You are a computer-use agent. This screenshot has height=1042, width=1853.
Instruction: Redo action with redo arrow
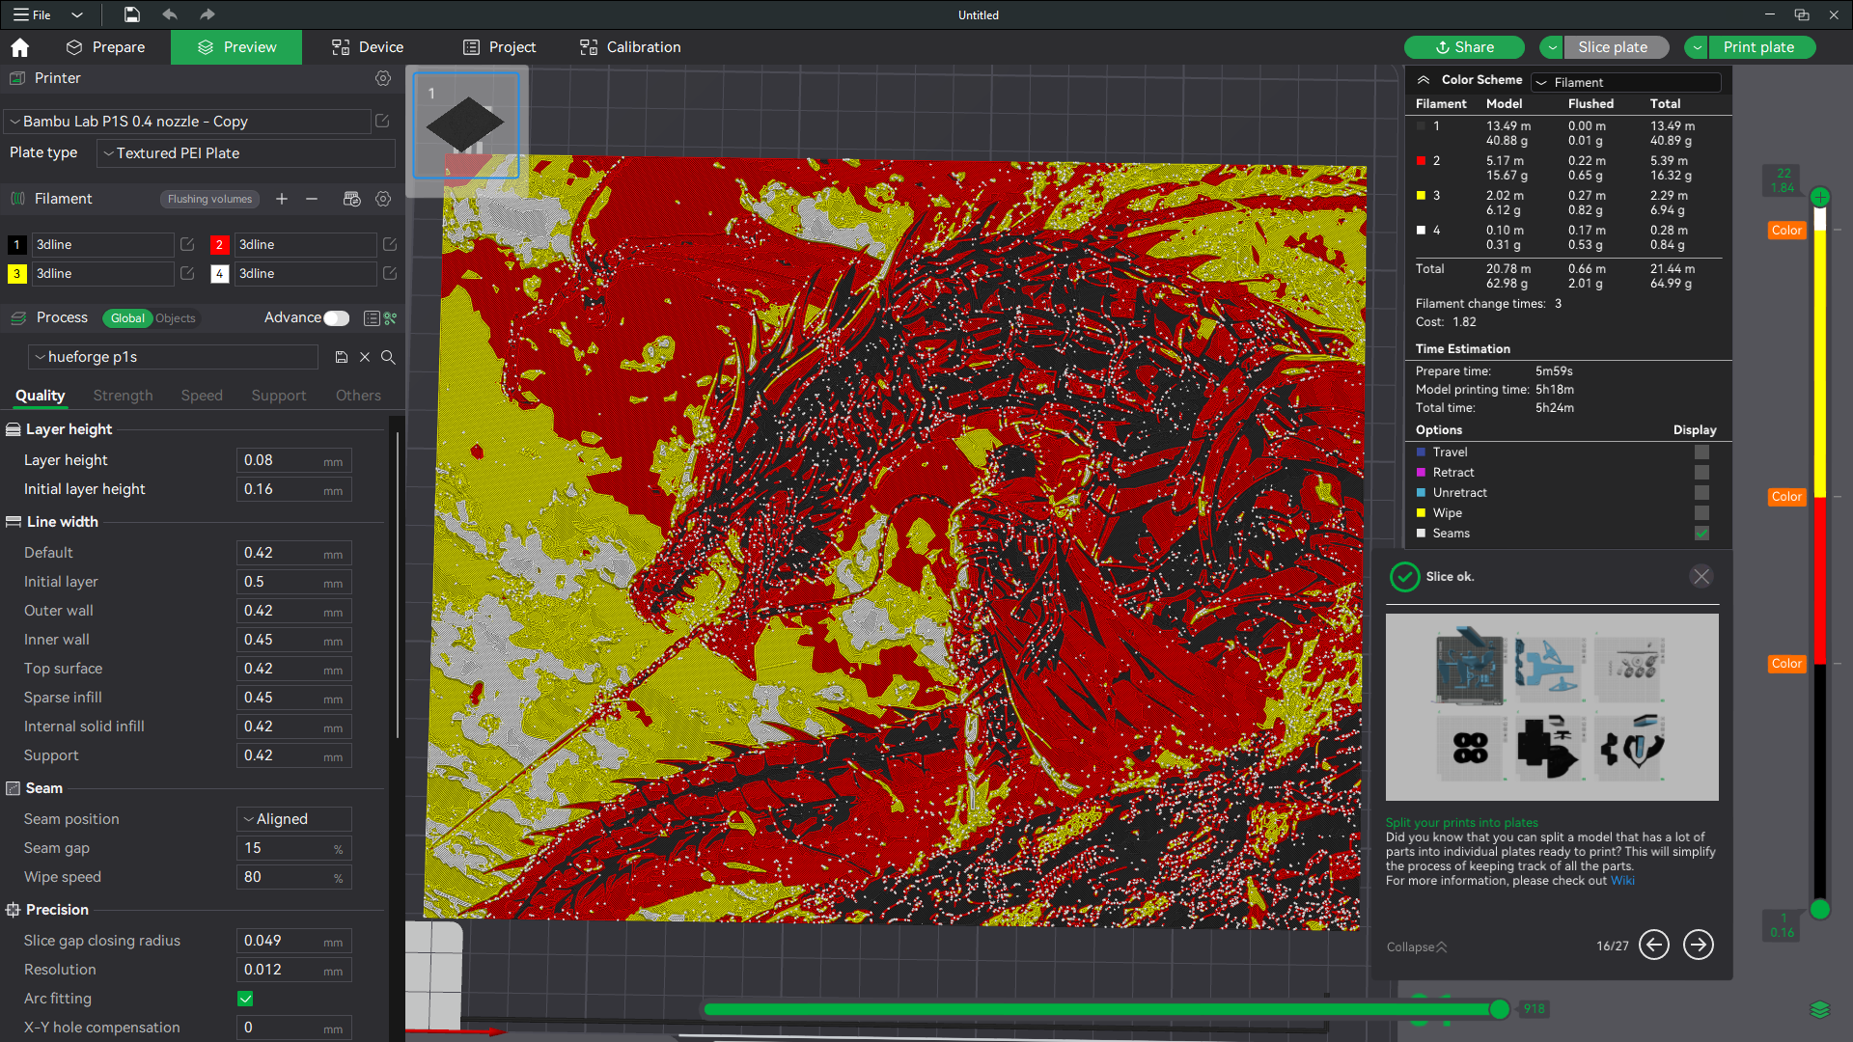[x=207, y=14]
